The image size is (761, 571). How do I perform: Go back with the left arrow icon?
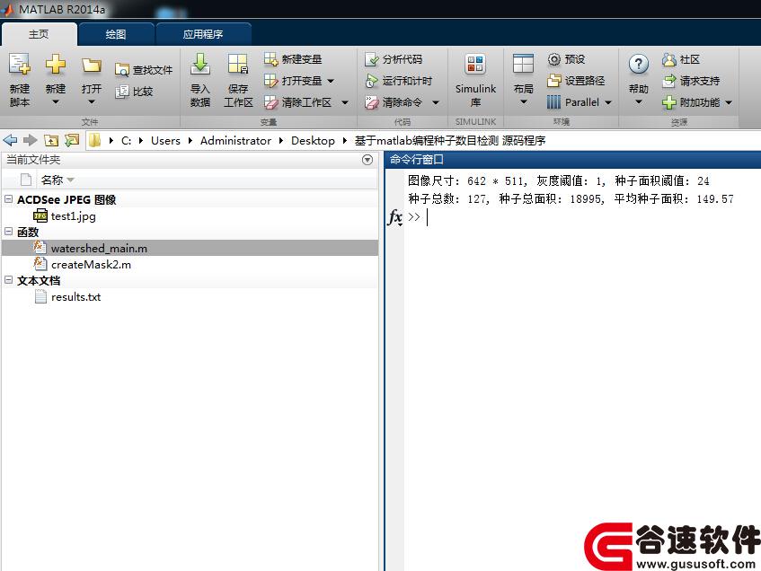10,141
